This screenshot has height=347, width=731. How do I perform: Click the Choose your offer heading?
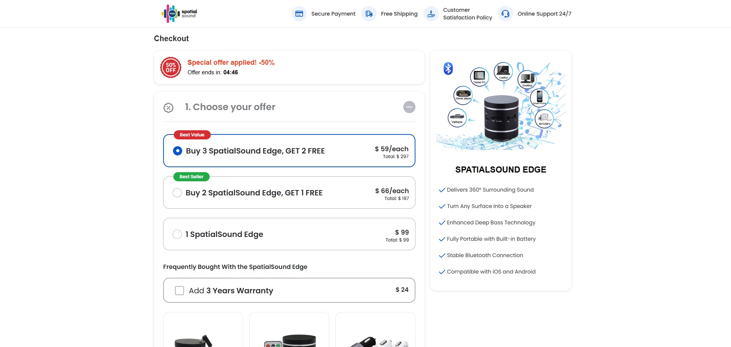(230, 107)
